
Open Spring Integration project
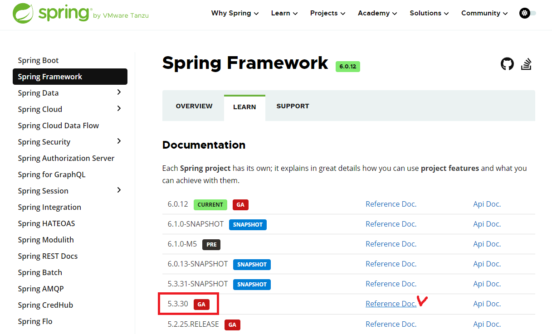pyautogui.click(x=49, y=207)
